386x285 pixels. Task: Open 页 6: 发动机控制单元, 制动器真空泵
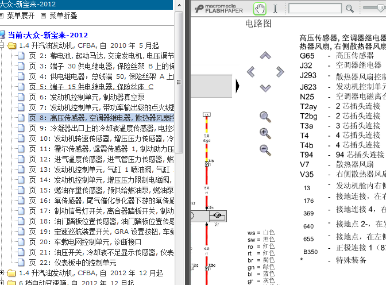(x=87, y=97)
